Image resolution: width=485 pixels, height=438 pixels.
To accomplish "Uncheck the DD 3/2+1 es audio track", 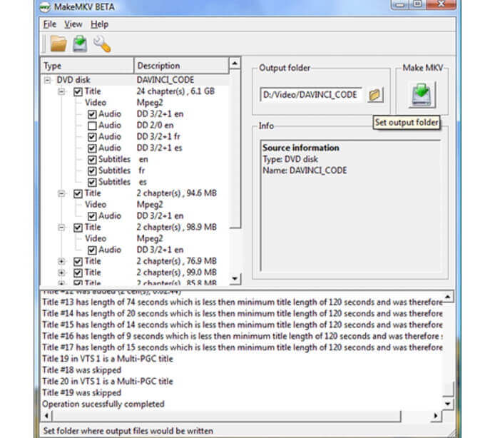I will click(92, 148).
